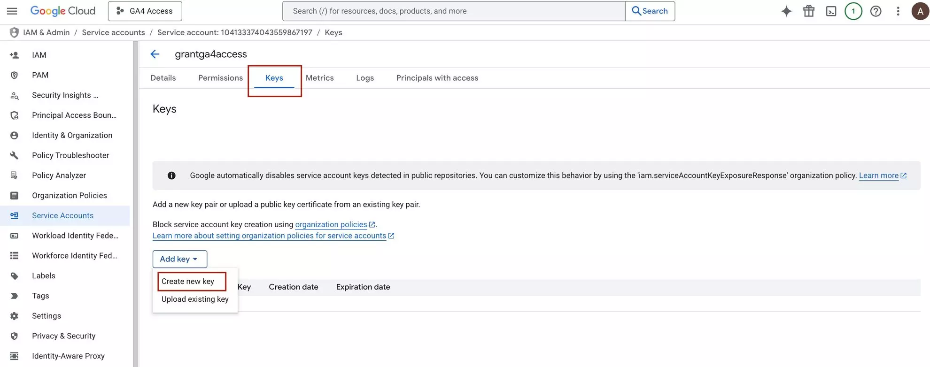The image size is (930, 367).
Task: Focus the resource search input field
Action: 454,11
